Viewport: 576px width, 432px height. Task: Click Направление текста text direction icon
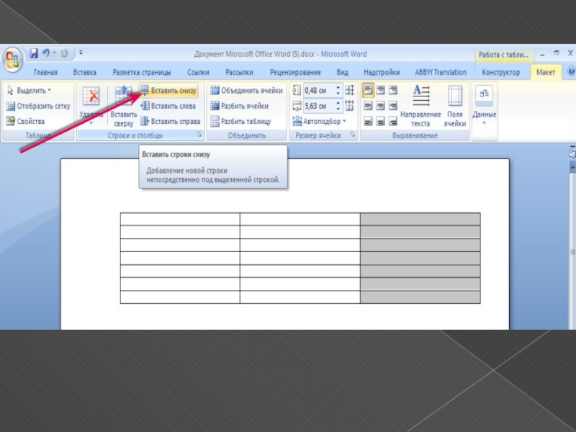coord(420,105)
